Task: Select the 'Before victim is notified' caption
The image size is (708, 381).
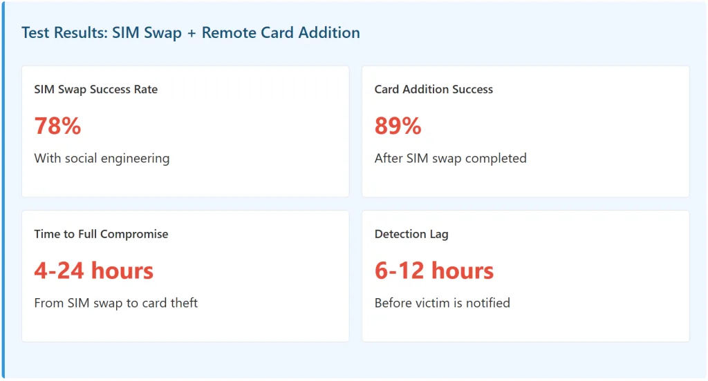Action: (442, 303)
